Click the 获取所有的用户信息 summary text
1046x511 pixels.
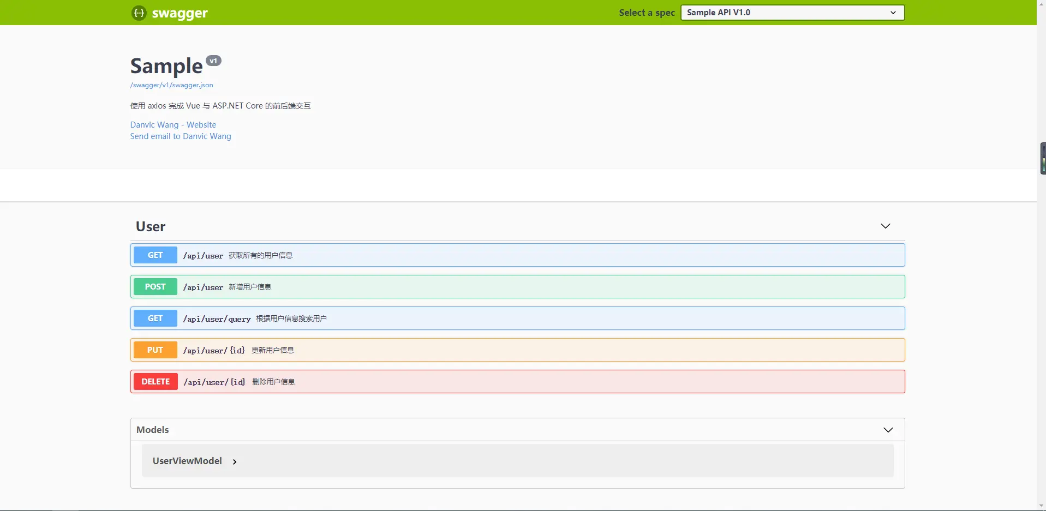click(260, 255)
